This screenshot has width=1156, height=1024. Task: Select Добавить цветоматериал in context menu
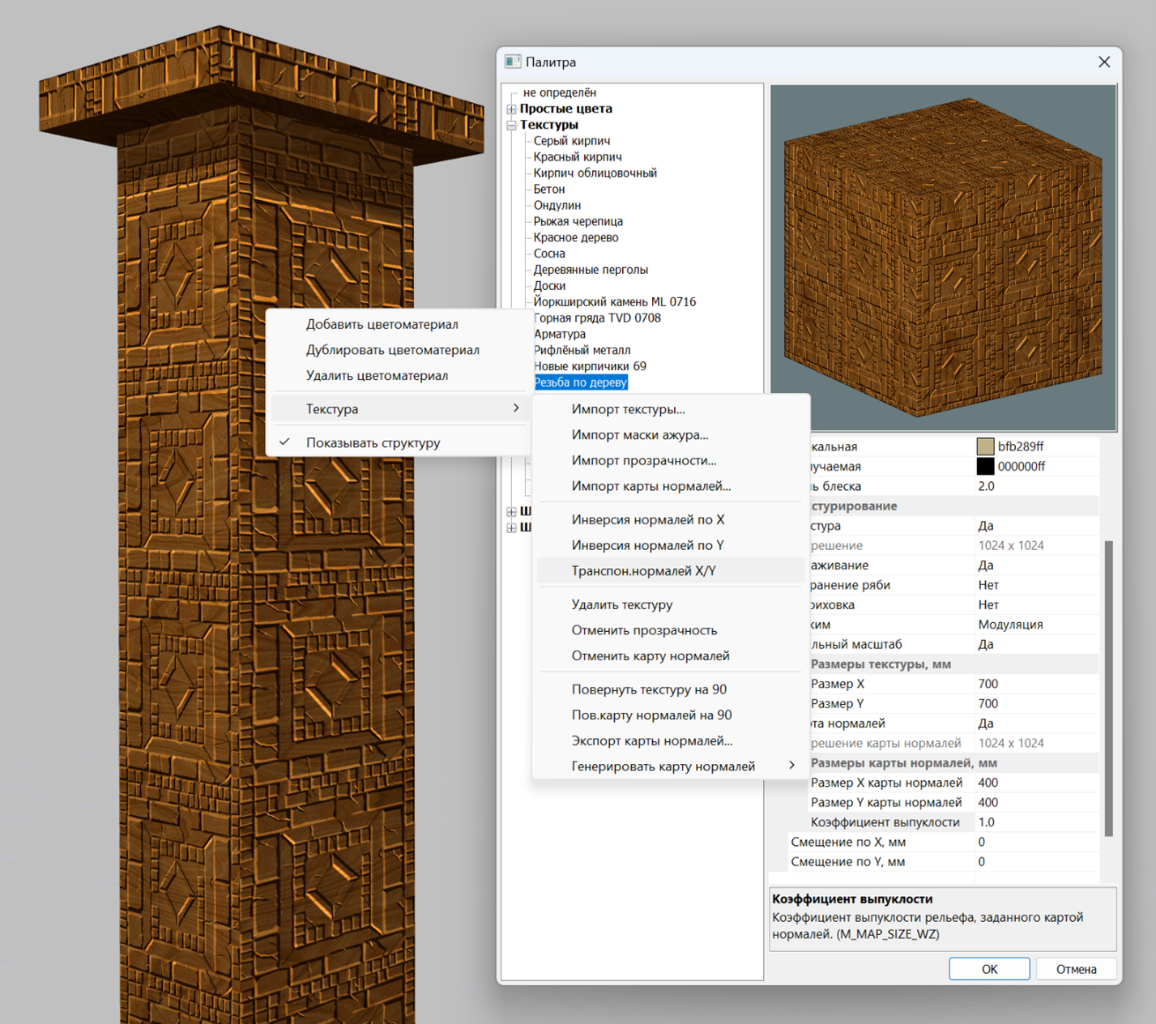[382, 325]
